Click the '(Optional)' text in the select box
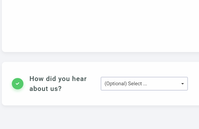Screen dimensions: 199x129 click(116, 84)
